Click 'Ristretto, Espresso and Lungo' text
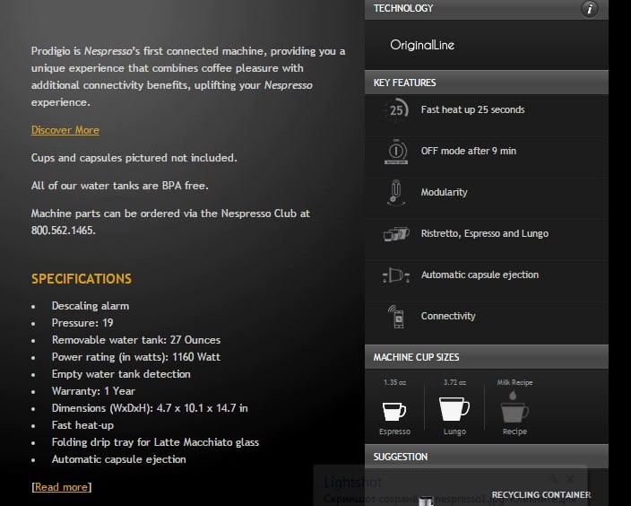The image size is (631, 506). [x=485, y=233]
